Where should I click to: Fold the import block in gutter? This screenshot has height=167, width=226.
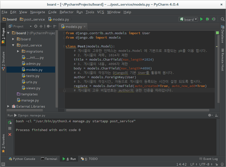pos(65,33)
